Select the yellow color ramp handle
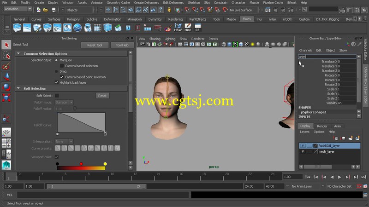Viewport: 369px width, 207px height. (105, 164)
